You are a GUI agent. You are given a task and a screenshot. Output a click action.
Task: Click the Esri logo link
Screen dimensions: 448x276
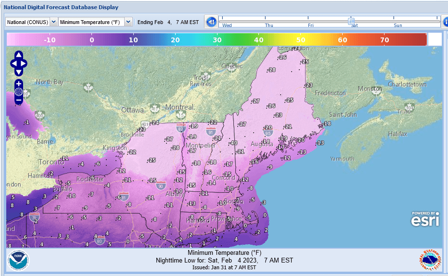click(425, 219)
